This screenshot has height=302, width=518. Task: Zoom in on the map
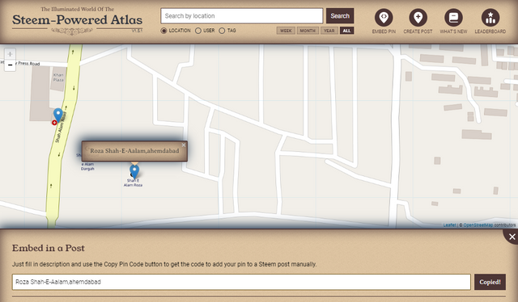10,54
